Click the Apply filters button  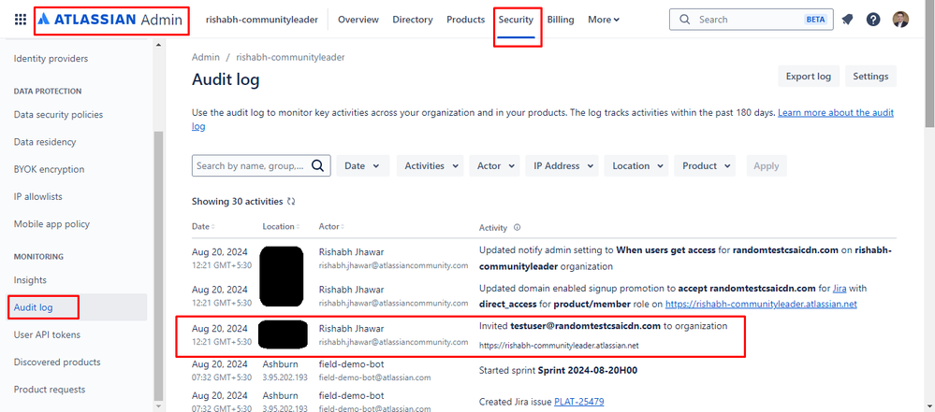click(x=767, y=166)
